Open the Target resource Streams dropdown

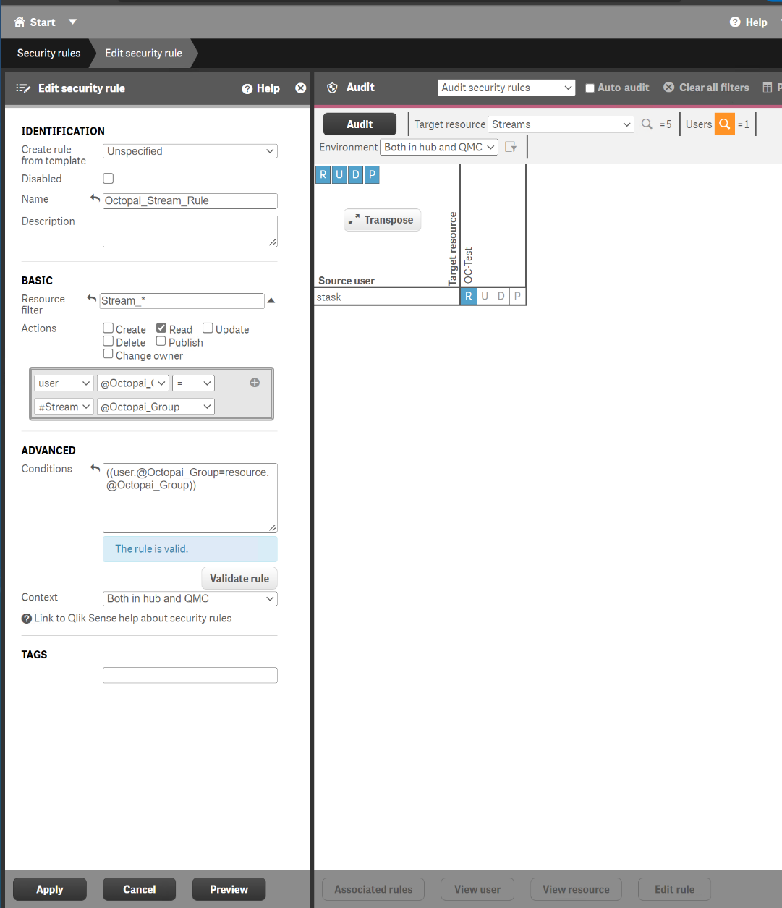[561, 124]
